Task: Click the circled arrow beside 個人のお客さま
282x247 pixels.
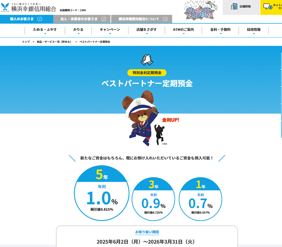Action: pyautogui.click(x=39, y=19)
